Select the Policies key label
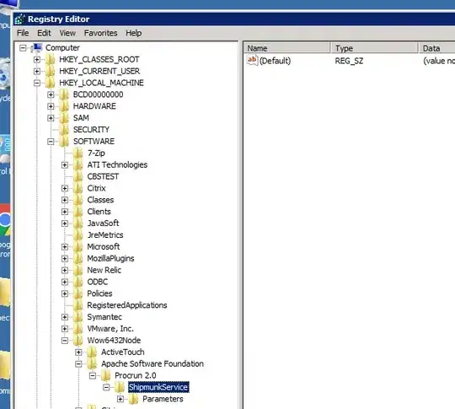The height and width of the screenshot is (409, 455). tap(99, 293)
